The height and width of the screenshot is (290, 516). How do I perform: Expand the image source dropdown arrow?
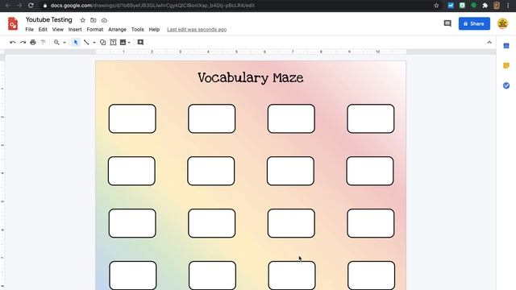[129, 43]
